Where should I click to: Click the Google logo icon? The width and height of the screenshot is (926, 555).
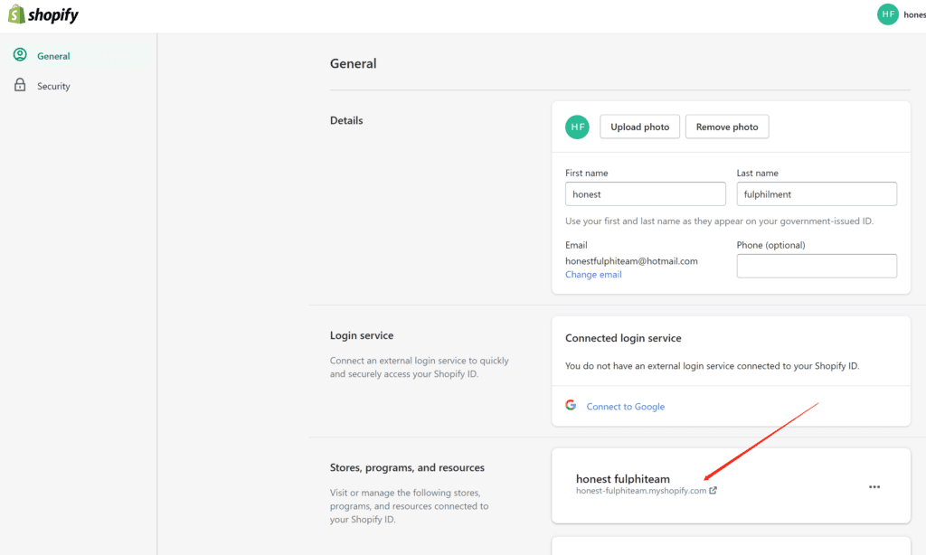tap(571, 406)
